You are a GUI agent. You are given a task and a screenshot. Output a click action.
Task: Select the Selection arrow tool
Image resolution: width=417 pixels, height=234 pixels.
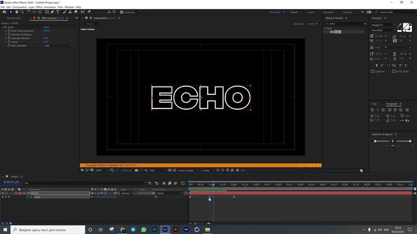coord(11,12)
